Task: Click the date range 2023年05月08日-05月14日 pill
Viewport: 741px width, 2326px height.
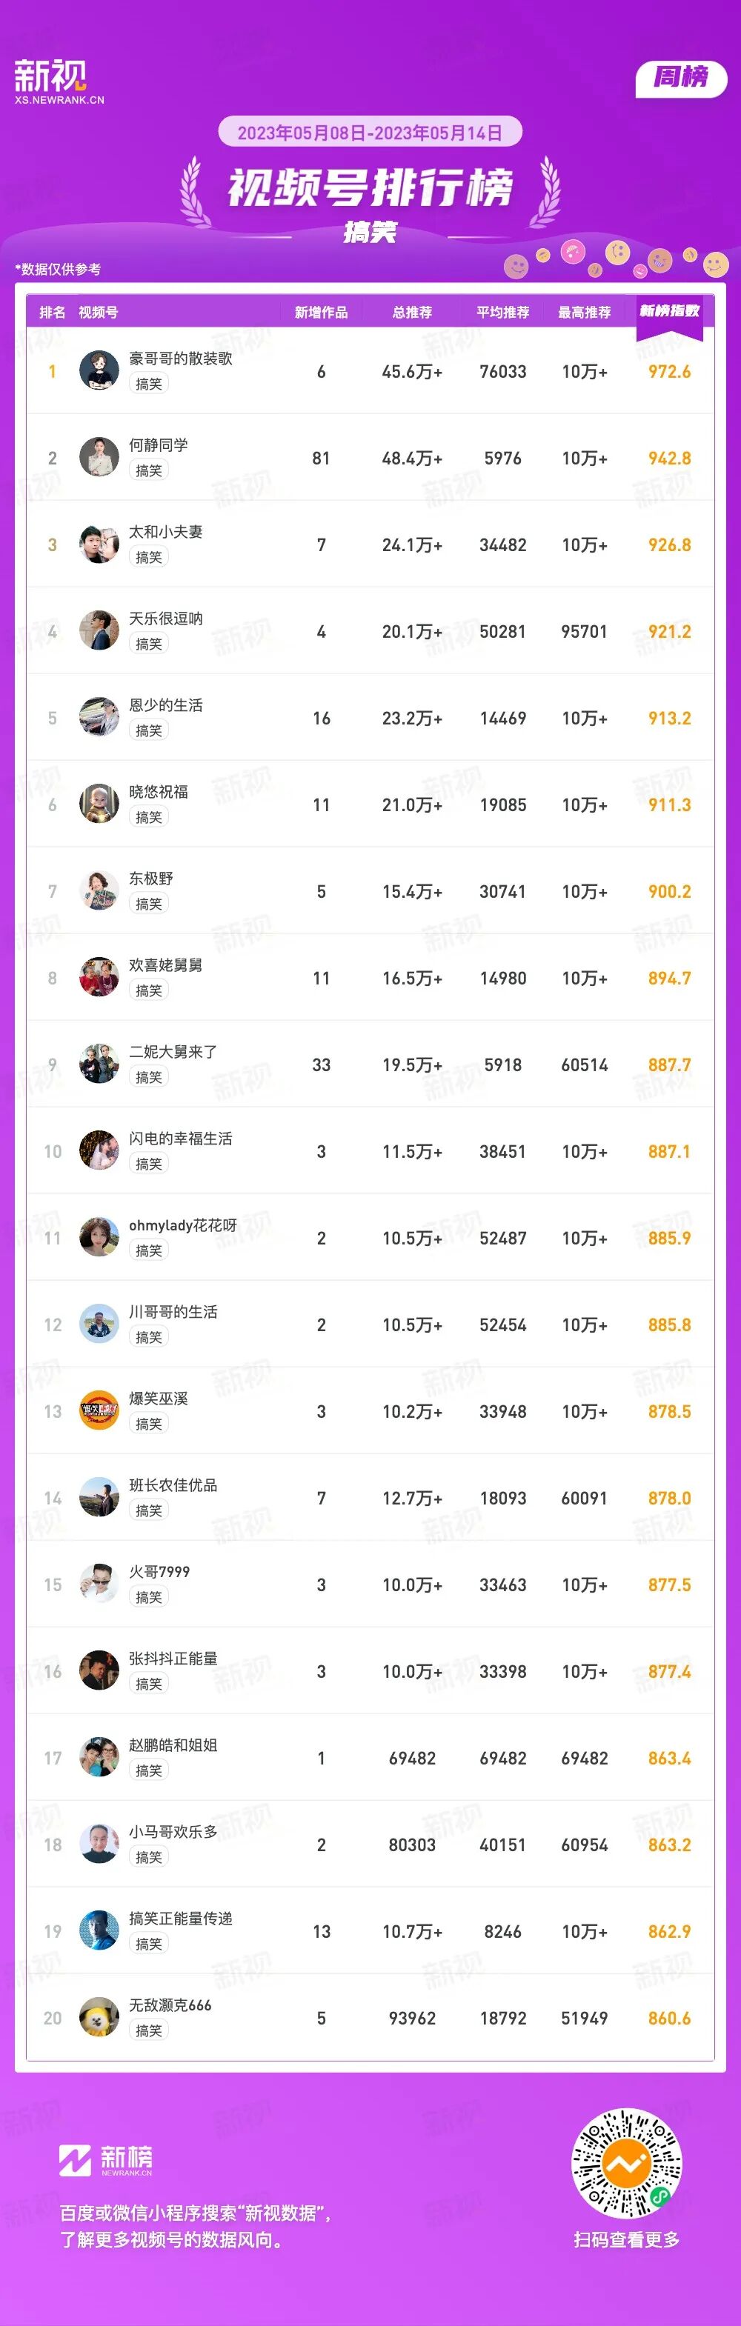Action: click(370, 133)
